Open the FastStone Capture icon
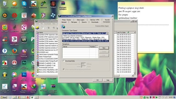176x99 pixels. (5, 65)
